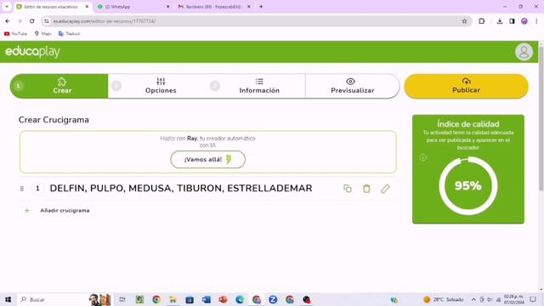This screenshot has height=306, width=544.
Task: Duplicate crossword 1 with copy icon
Action: (348, 189)
